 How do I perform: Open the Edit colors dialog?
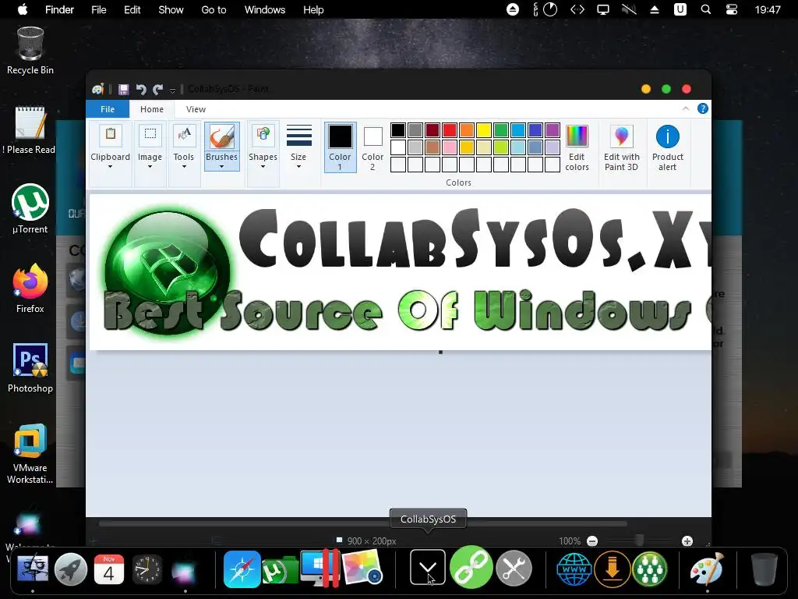(577, 147)
